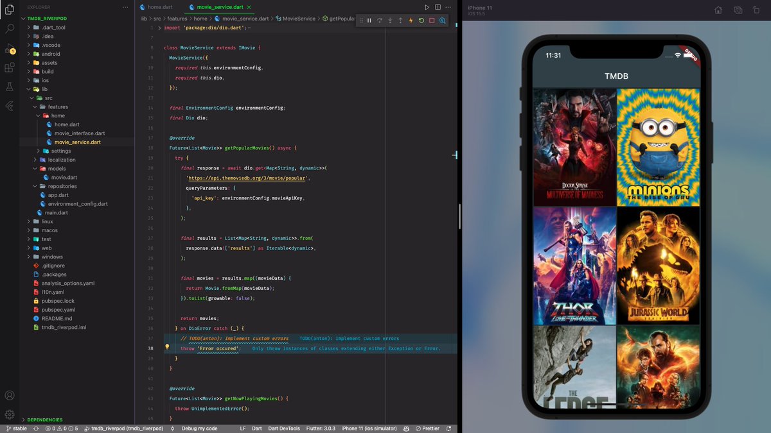Collapse the models folder
This screenshot has height=433, width=771.
[x=57, y=169]
